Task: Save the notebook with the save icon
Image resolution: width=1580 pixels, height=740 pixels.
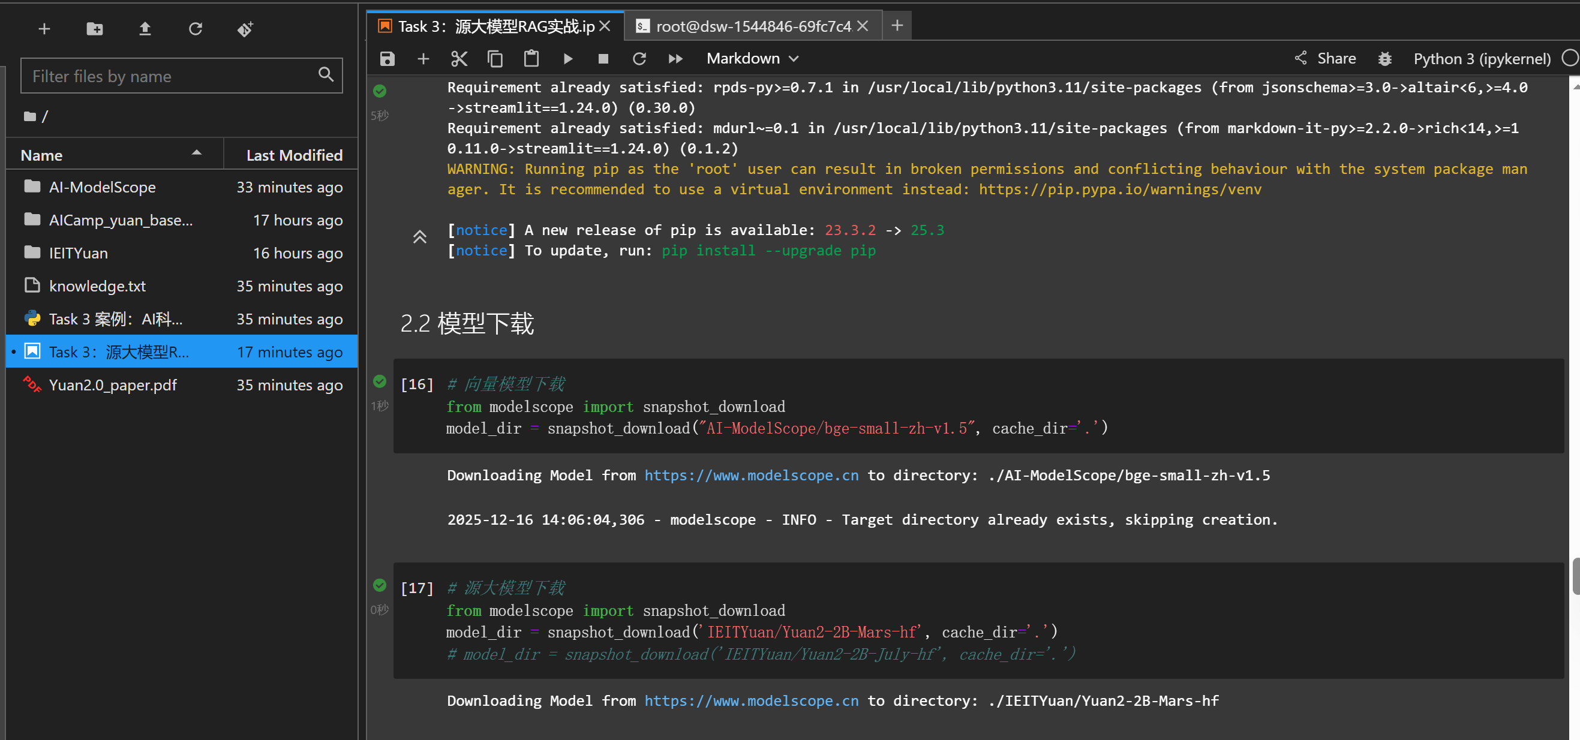Action: click(387, 59)
